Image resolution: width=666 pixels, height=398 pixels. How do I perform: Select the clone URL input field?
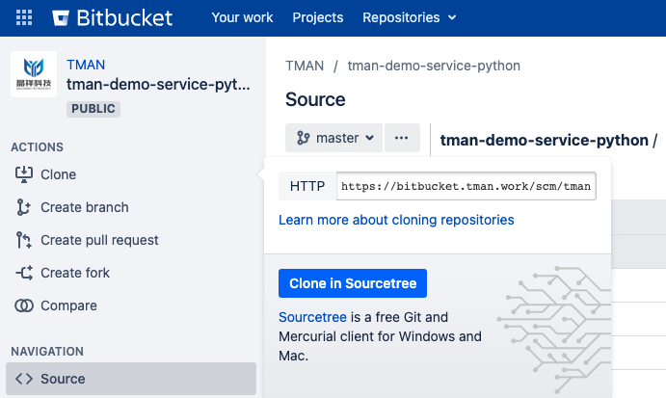(x=466, y=186)
